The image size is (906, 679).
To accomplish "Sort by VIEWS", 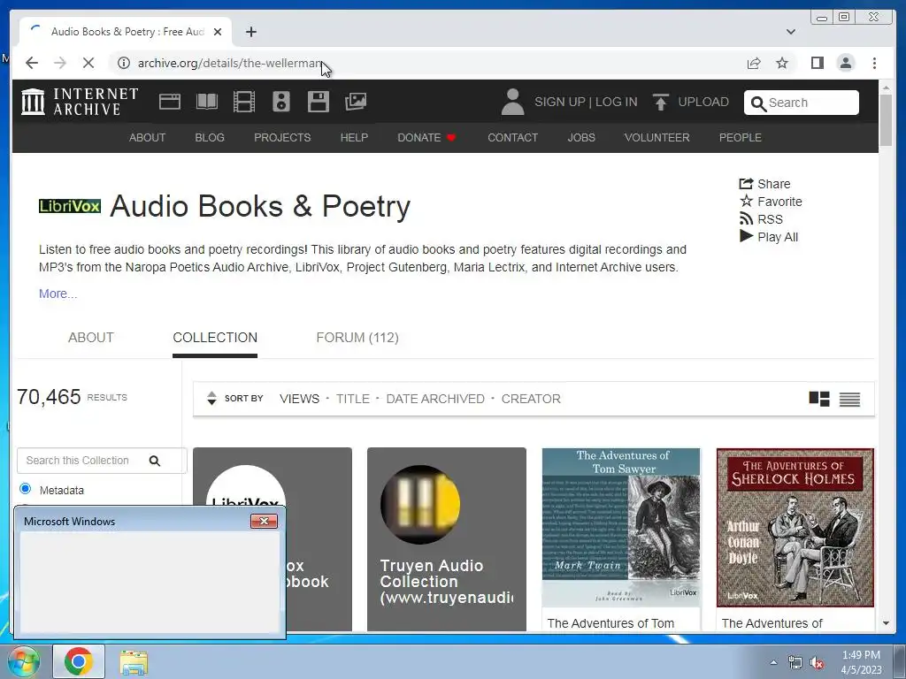I will (299, 399).
